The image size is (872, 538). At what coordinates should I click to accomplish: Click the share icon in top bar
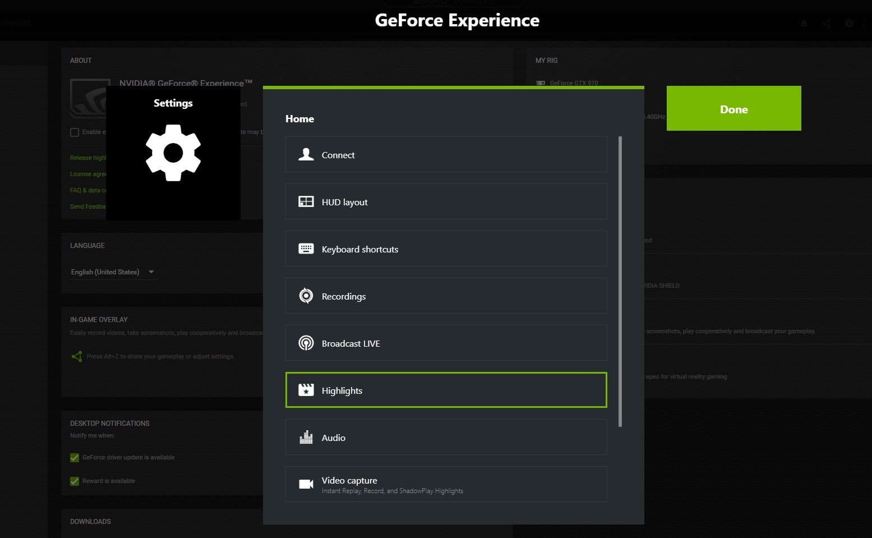pos(827,24)
